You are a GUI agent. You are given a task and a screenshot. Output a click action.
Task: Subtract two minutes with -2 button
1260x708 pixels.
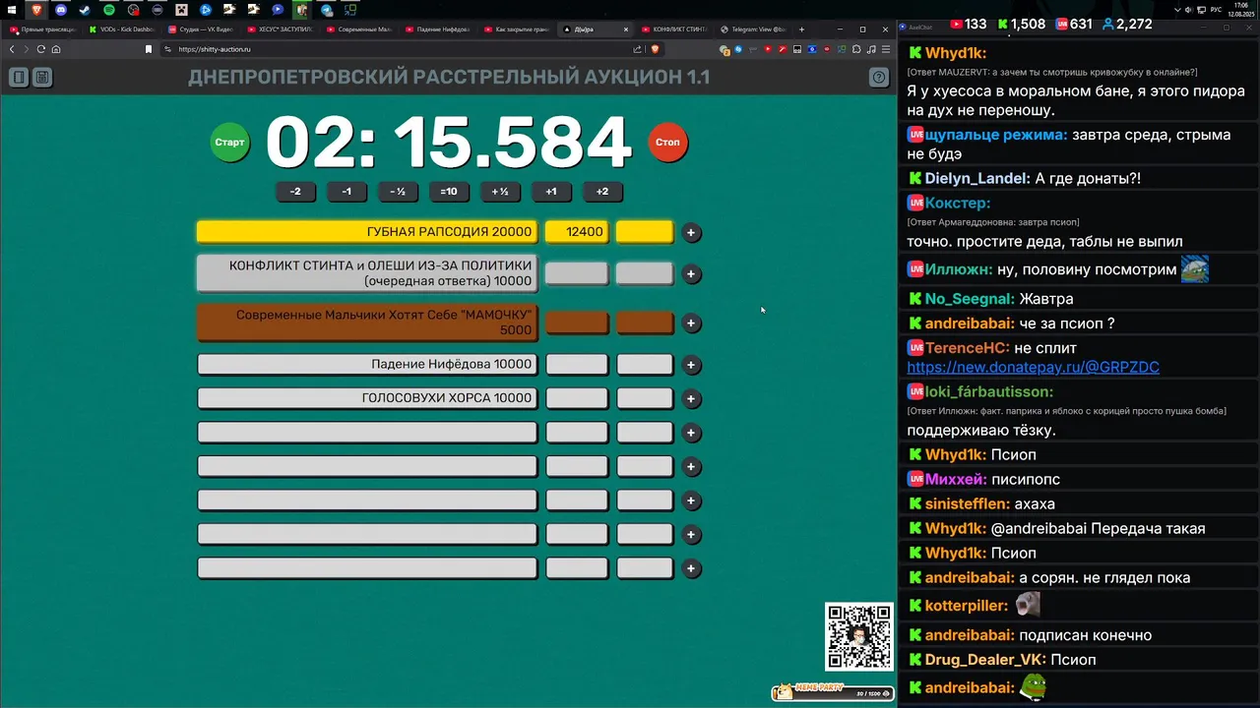(295, 192)
